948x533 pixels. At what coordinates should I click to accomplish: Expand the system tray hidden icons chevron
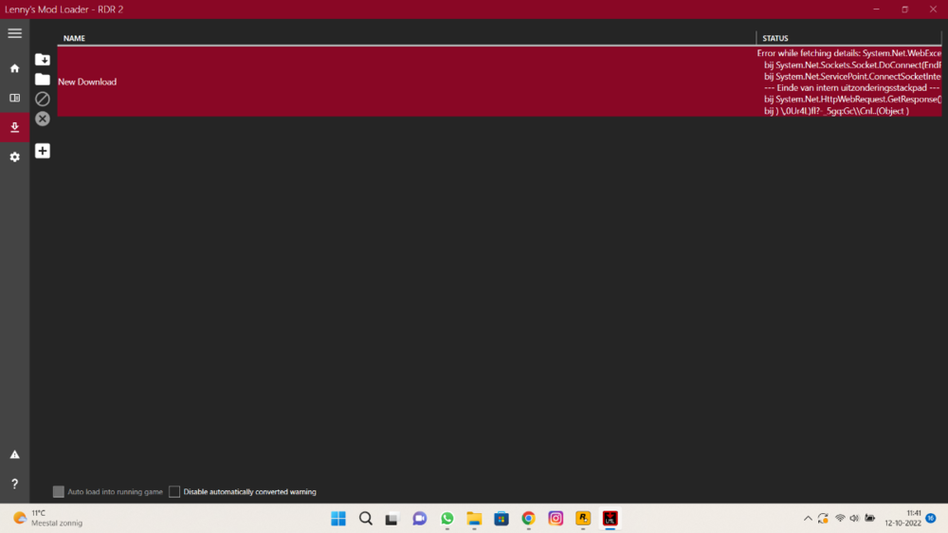click(x=808, y=519)
